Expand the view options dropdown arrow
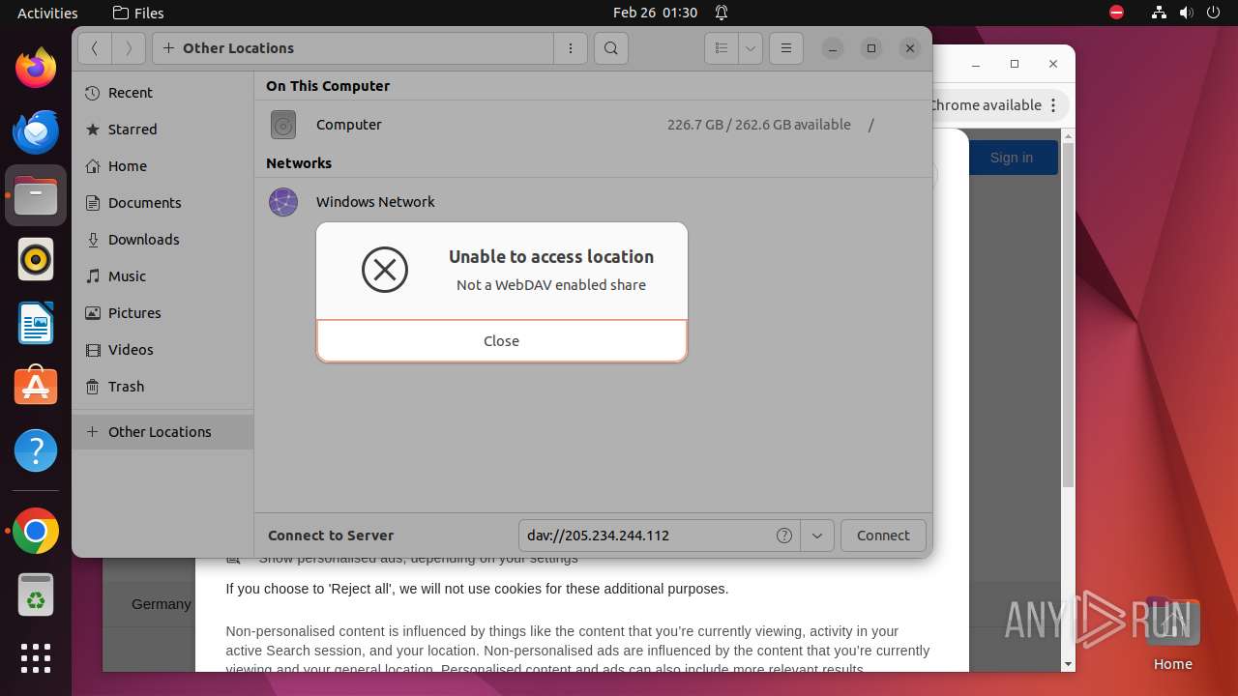The image size is (1238, 696). pos(751,48)
